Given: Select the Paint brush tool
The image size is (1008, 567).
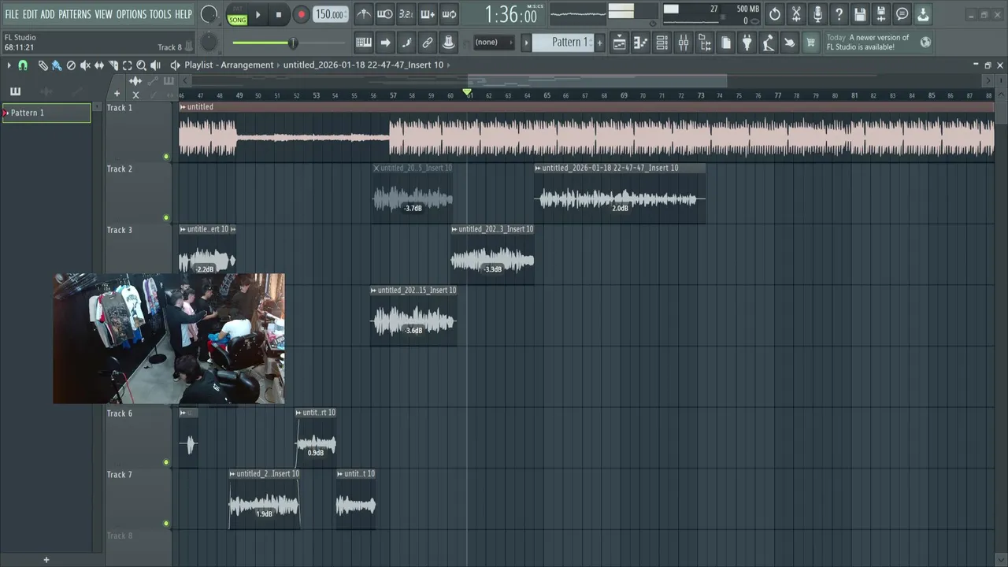Looking at the screenshot, I should tap(57, 65).
